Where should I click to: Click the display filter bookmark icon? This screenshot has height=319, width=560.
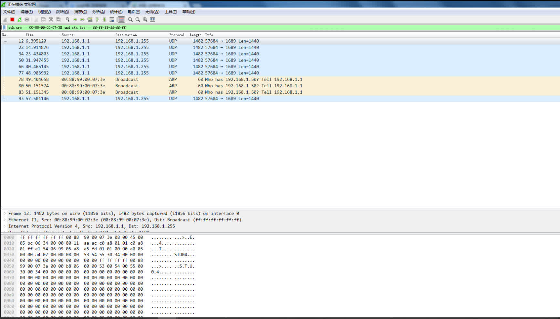4,28
